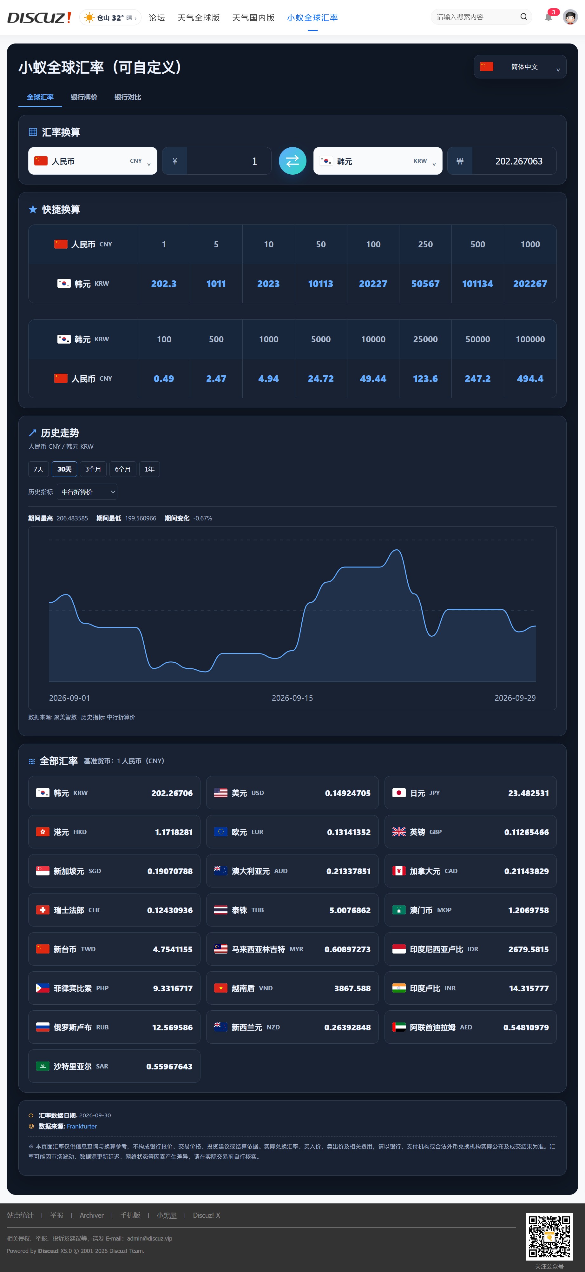Viewport: 585px width, 1272px height.
Task: Select the 3个月 history range
Action: [x=93, y=469]
